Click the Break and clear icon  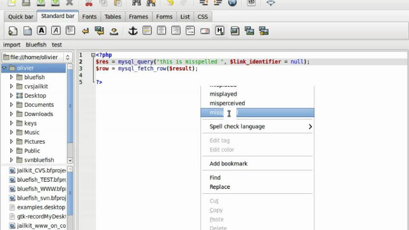coord(100,31)
